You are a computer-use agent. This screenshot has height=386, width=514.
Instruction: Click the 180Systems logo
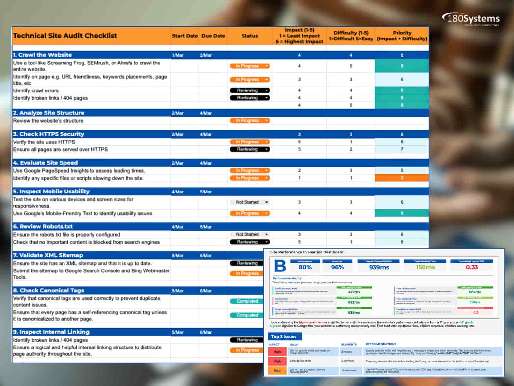click(471, 19)
